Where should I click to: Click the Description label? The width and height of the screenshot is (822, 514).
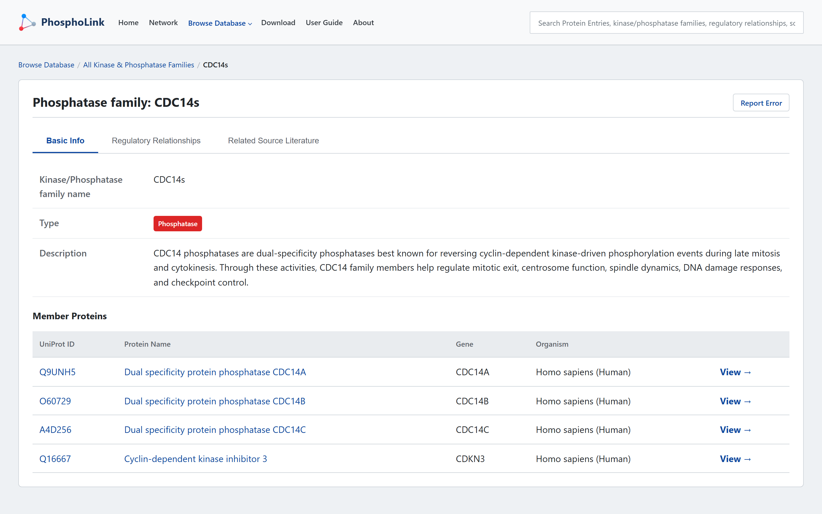[63, 253]
